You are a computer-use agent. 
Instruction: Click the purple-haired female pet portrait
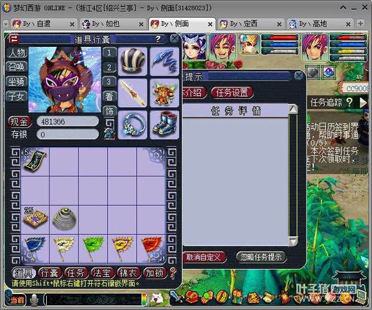click(194, 46)
